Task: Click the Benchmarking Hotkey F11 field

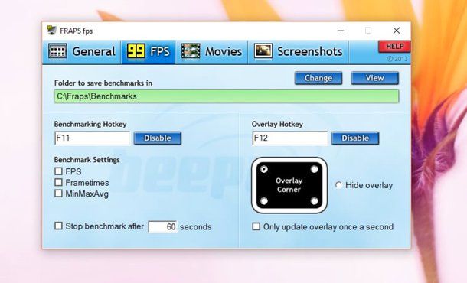Action: click(93, 138)
